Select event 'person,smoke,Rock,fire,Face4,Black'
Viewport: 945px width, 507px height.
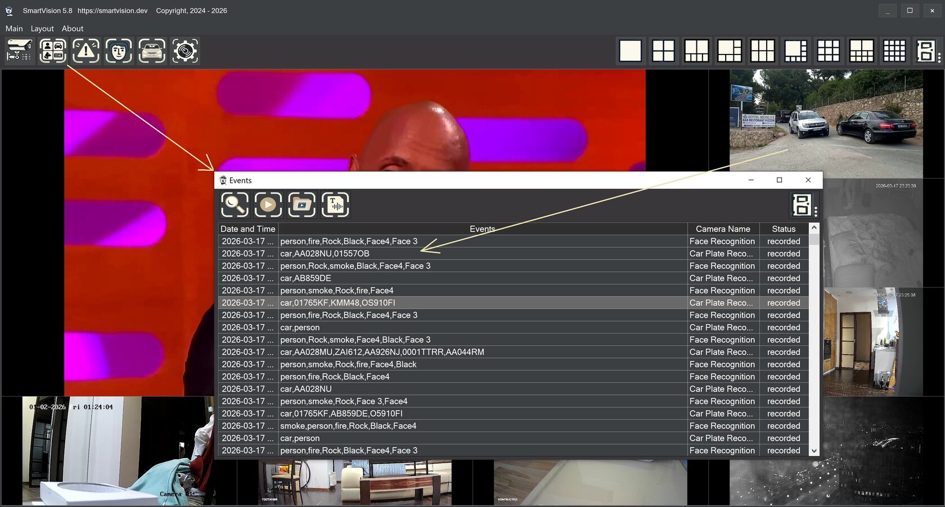click(513, 364)
